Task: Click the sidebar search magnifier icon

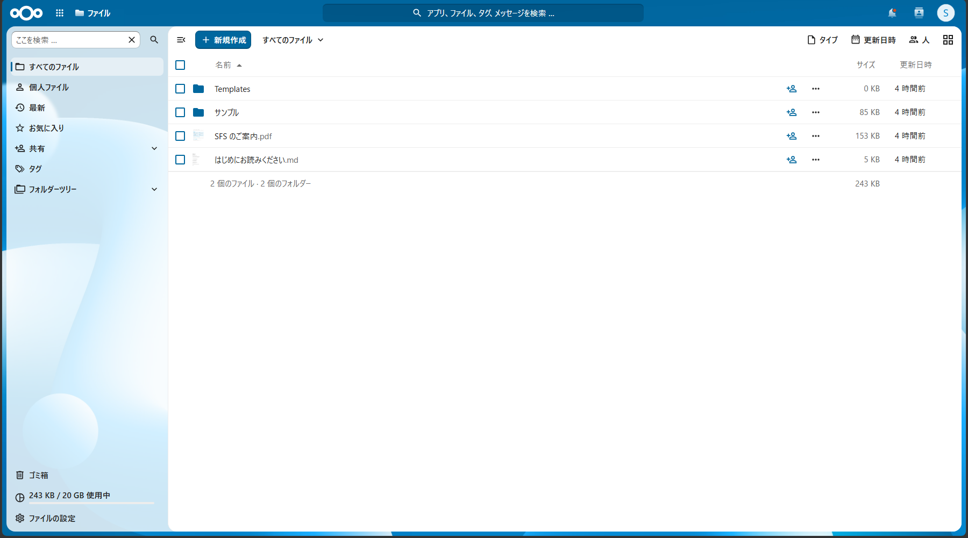Action: [154, 40]
